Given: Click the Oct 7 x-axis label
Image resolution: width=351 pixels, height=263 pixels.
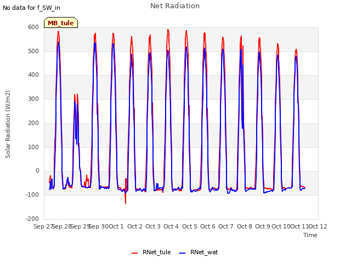Looking at the screenshot, I should click(x=226, y=226).
